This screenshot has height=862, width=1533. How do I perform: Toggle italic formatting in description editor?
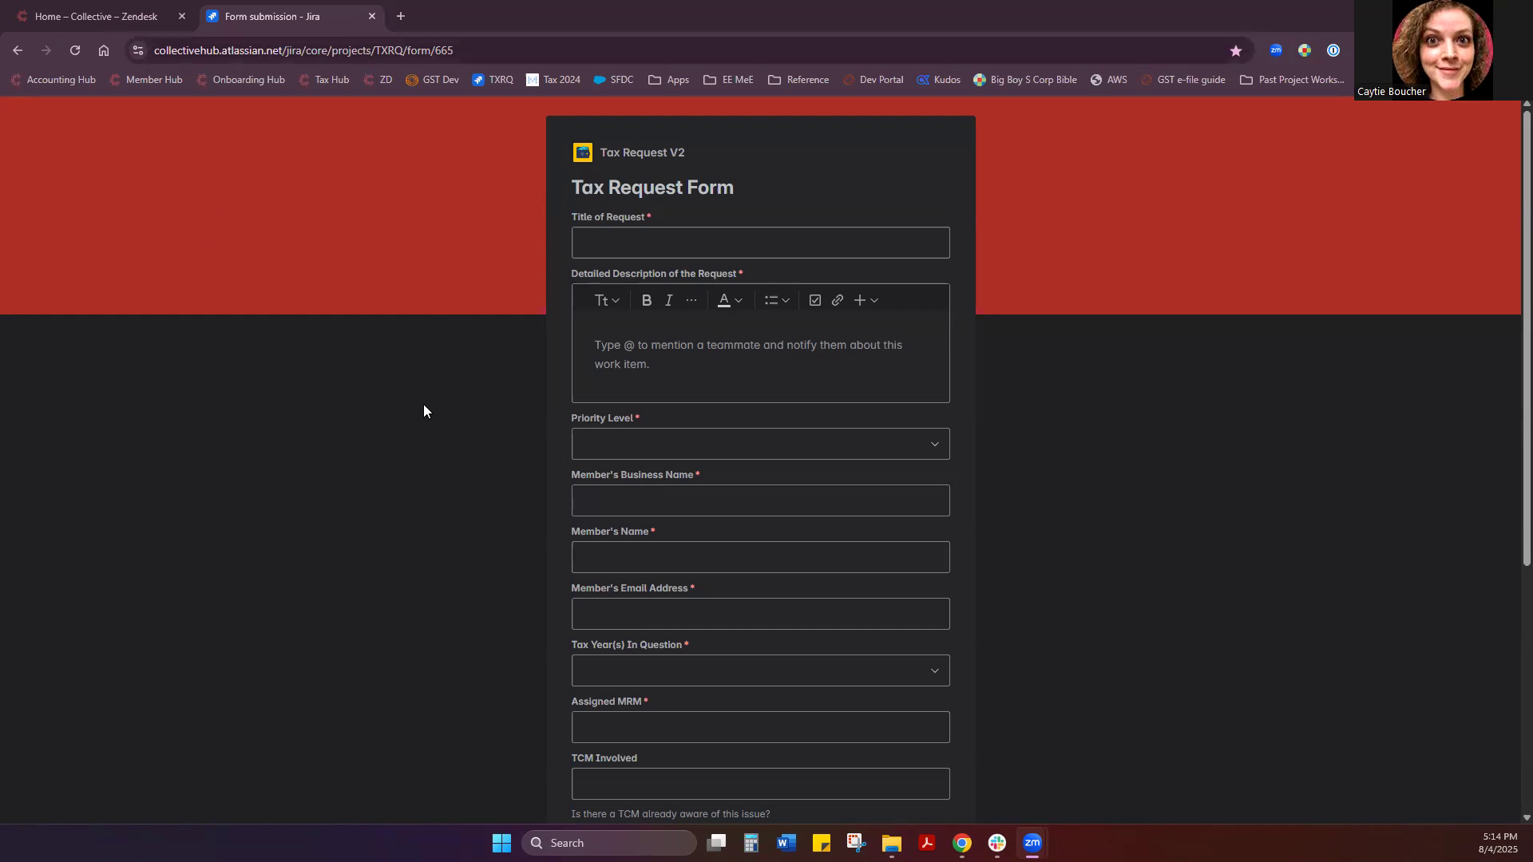(x=669, y=301)
